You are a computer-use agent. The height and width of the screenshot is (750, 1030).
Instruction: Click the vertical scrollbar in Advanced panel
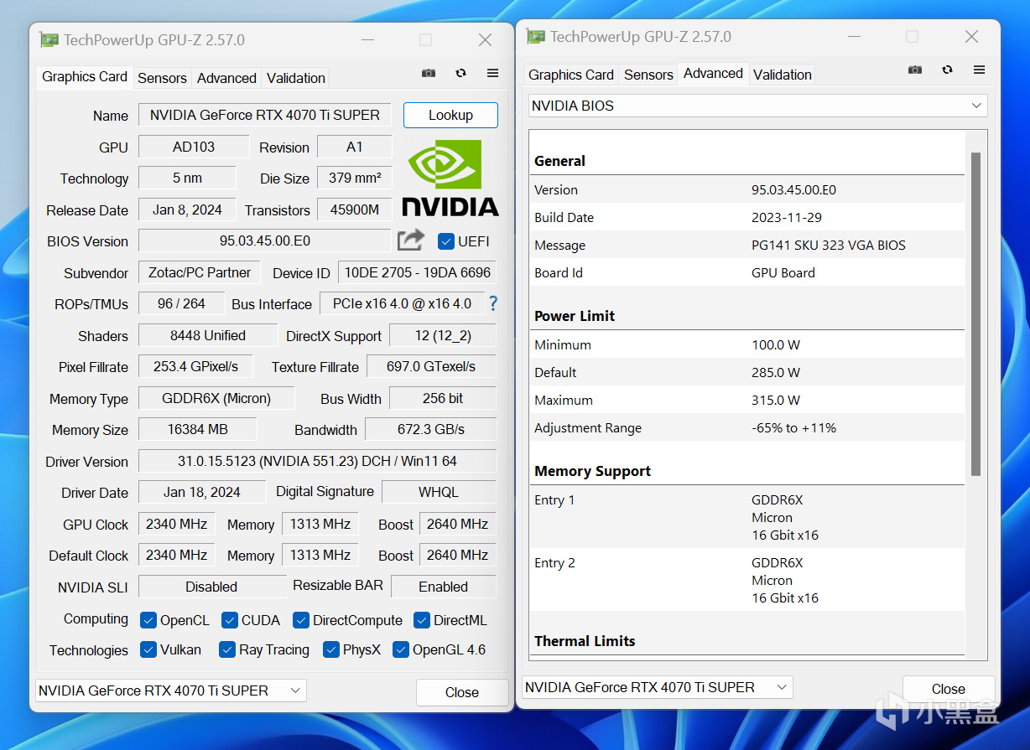[975, 314]
